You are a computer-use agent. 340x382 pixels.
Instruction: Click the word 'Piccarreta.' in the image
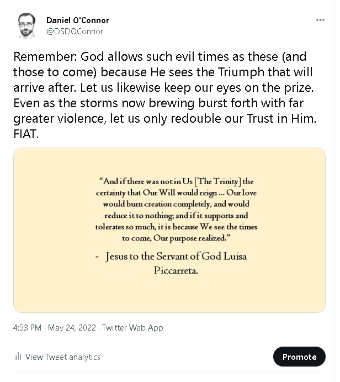pyautogui.click(x=176, y=271)
